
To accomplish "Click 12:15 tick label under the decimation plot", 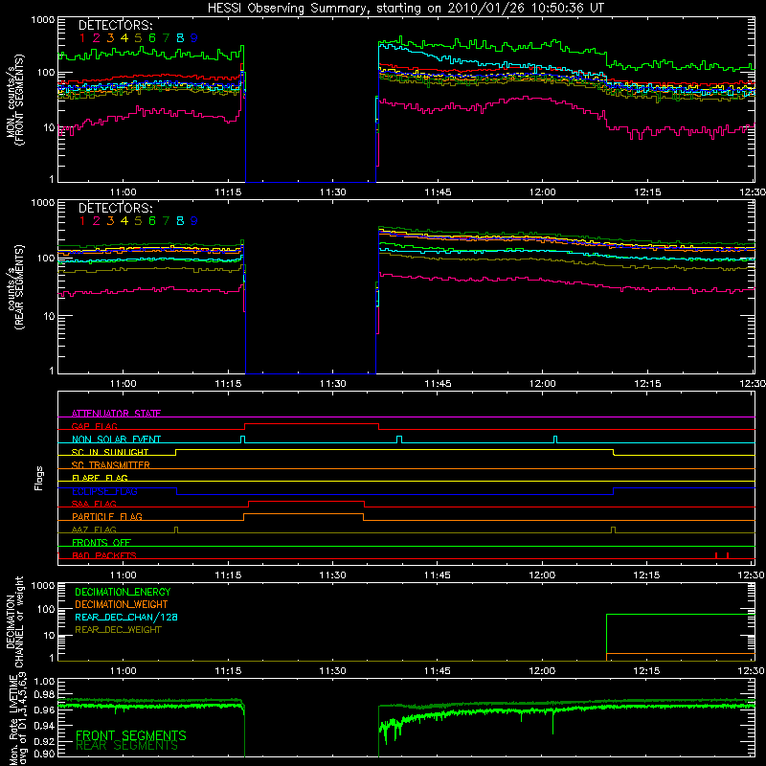I will pyautogui.click(x=647, y=671).
